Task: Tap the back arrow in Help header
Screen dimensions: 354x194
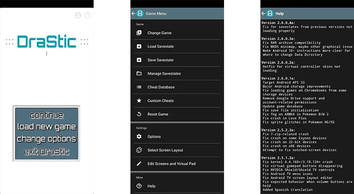Action: click(263, 13)
